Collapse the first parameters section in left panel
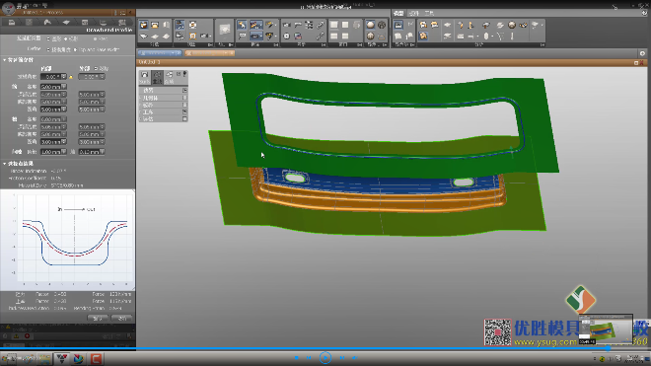The width and height of the screenshot is (651, 366). pyautogui.click(x=5, y=60)
